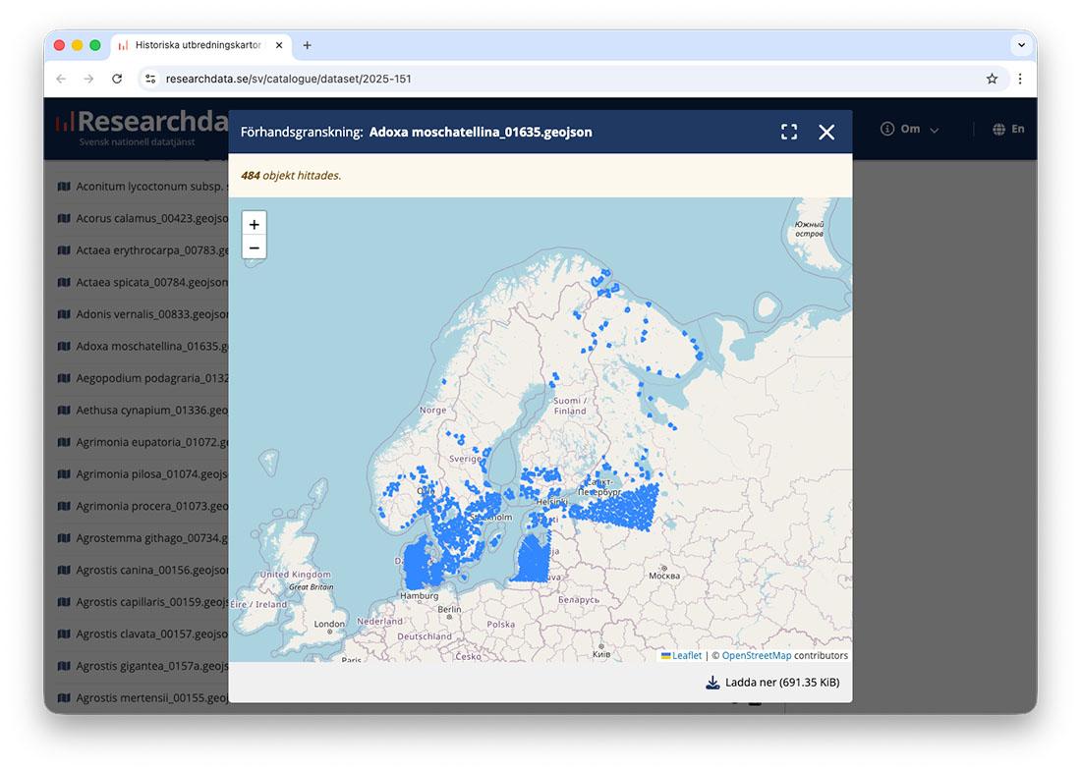Close the Adoxa moschatellina preview
This screenshot has height=772, width=1081.
pyautogui.click(x=825, y=131)
